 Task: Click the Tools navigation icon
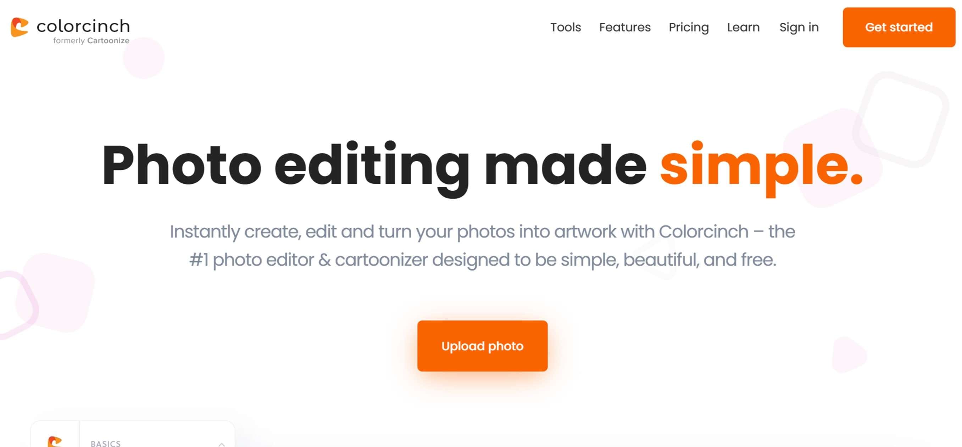click(x=565, y=27)
